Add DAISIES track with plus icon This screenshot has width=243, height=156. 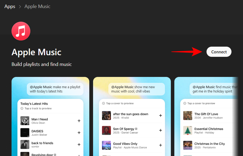(79, 133)
